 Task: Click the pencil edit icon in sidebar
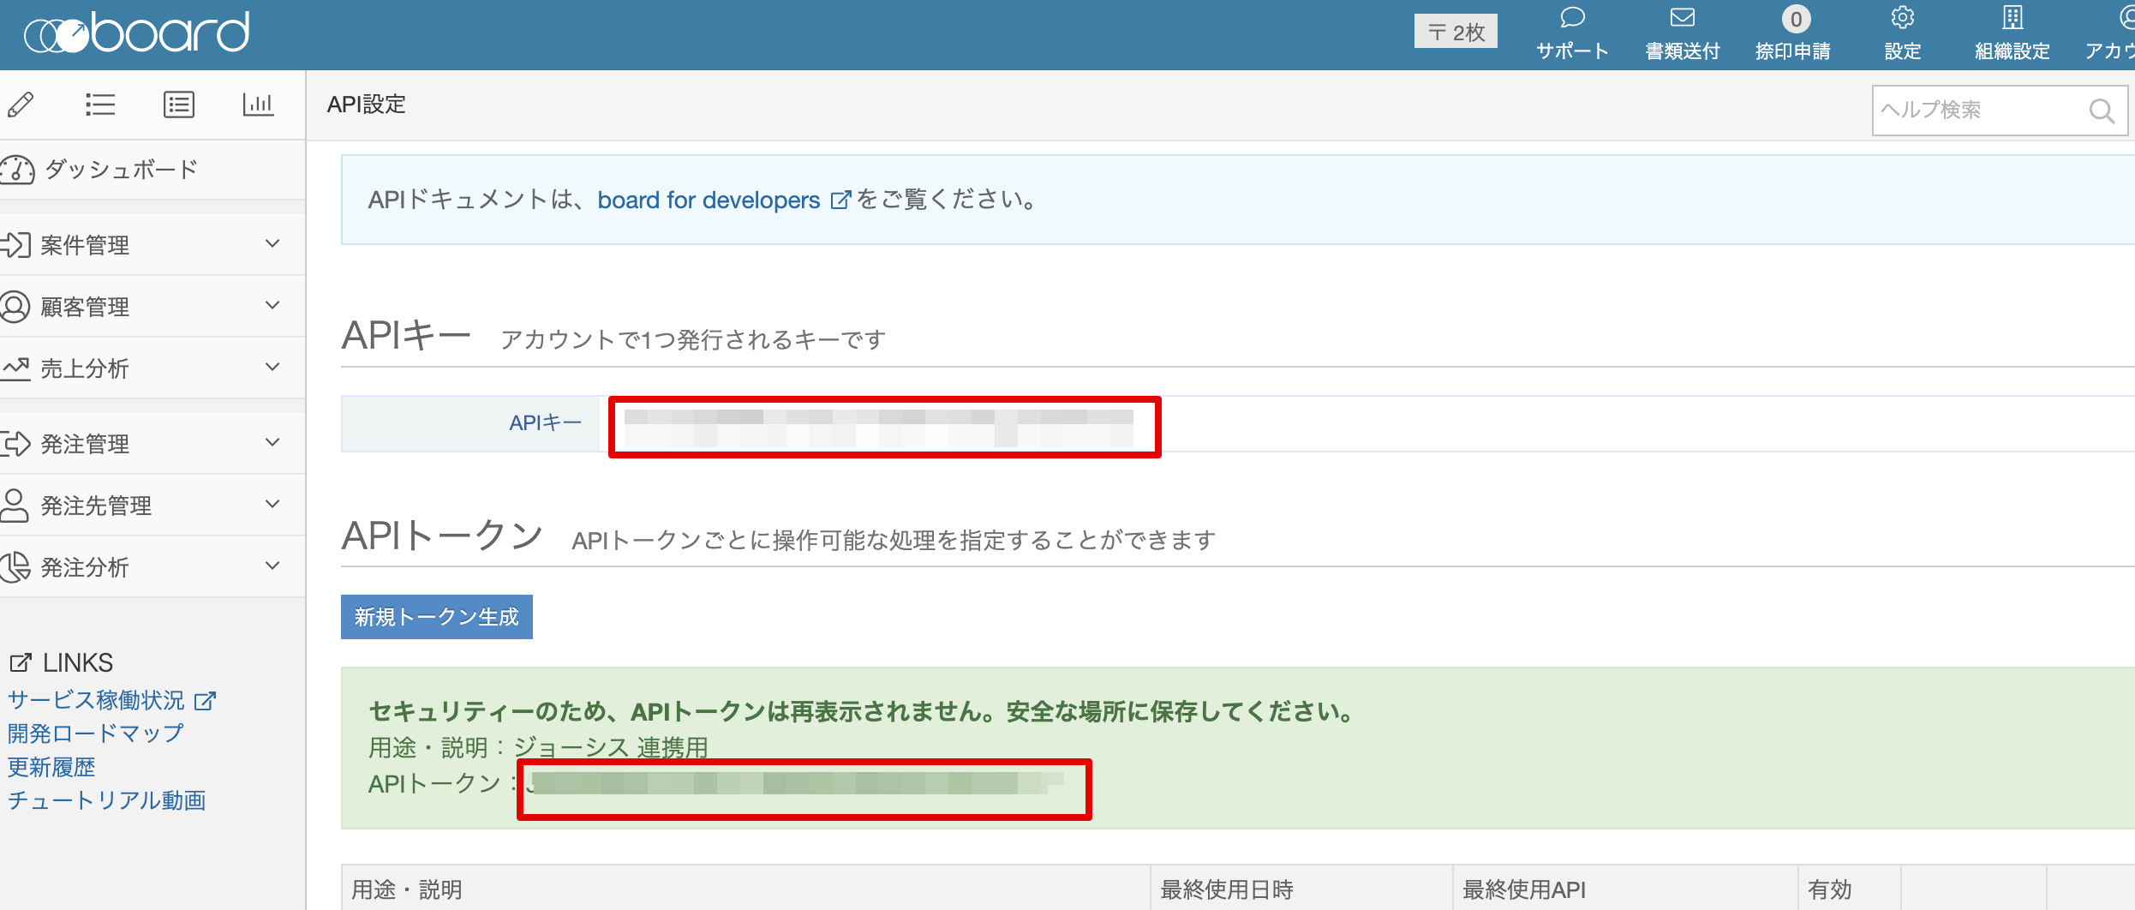point(21,105)
